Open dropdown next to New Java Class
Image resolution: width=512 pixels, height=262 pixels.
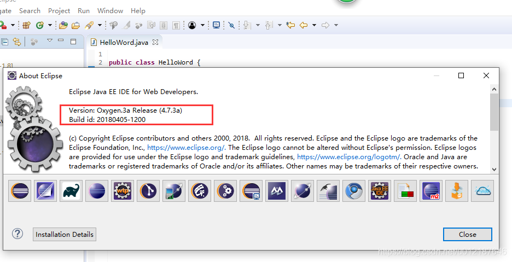pyautogui.click(x=50, y=25)
